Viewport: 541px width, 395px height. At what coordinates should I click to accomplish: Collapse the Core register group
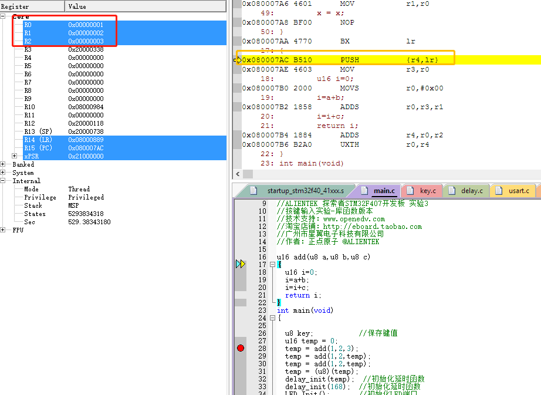3,16
